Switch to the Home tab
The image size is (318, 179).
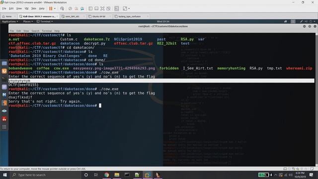8,16
